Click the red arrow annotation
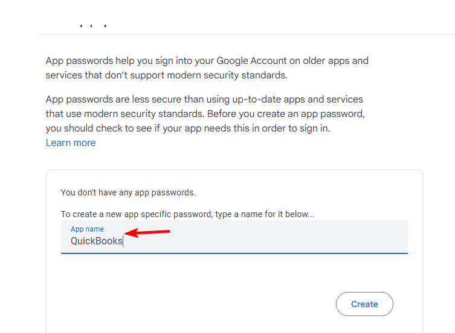Screen dimensions: 455x333 (x=147, y=232)
